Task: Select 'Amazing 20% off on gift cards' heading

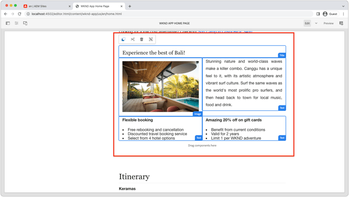Action: point(234,120)
